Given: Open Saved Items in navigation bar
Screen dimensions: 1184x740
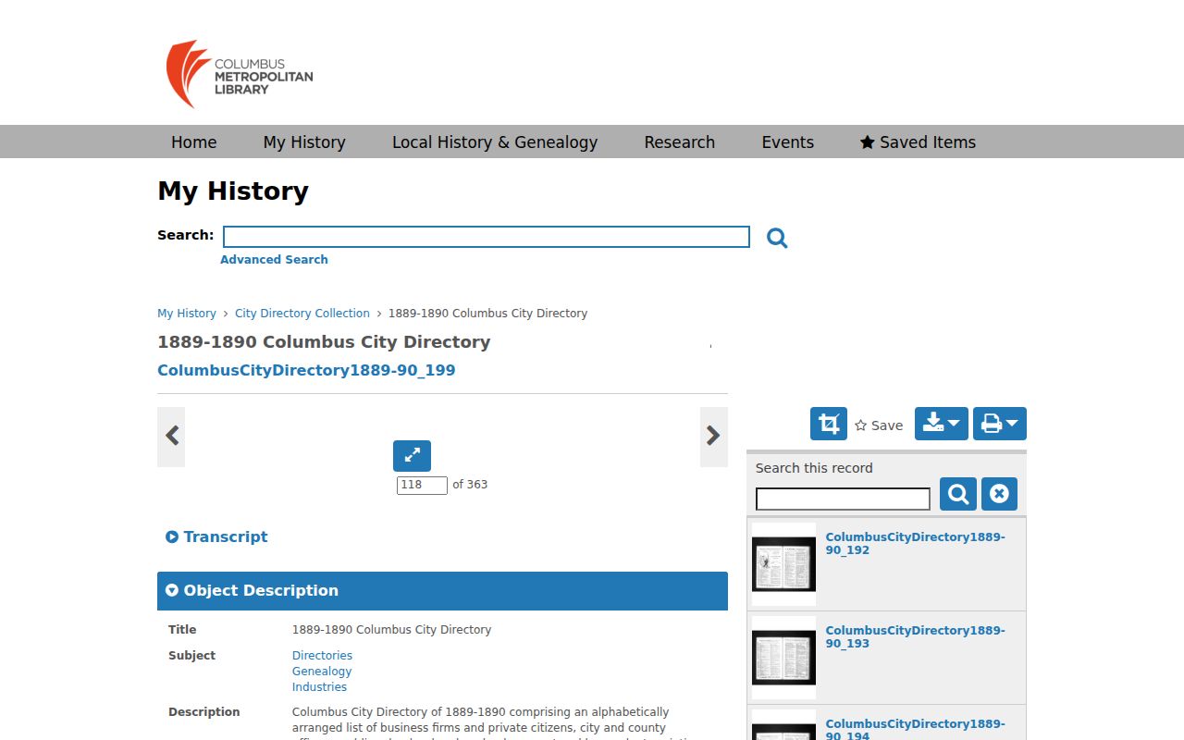Looking at the screenshot, I should click(x=918, y=142).
